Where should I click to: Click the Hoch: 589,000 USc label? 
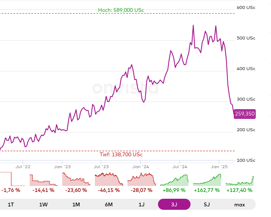[124, 10]
